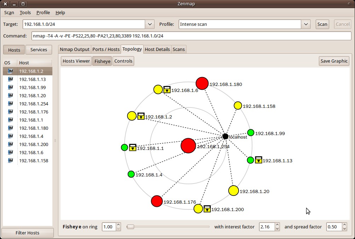The width and height of the screenshot is (355, 239).
Task: Toggle the Fisheye button
Action: click(x=102, y=61)
